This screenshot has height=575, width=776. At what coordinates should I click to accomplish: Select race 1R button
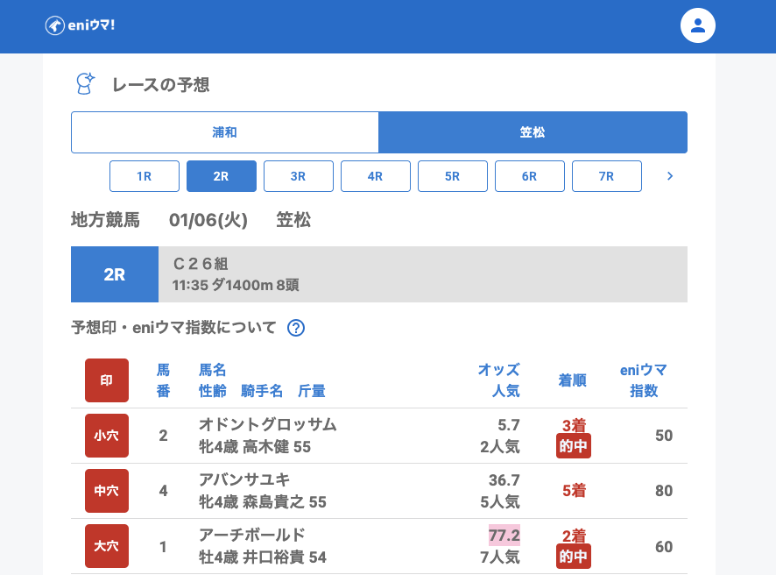coord(145,176)
